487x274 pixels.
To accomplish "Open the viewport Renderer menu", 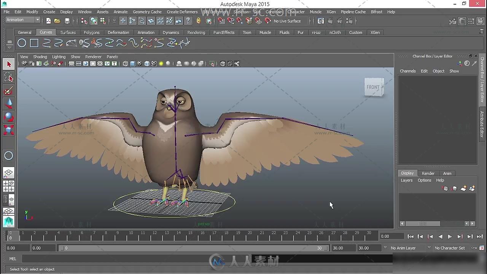I will (x=93, y=57).
